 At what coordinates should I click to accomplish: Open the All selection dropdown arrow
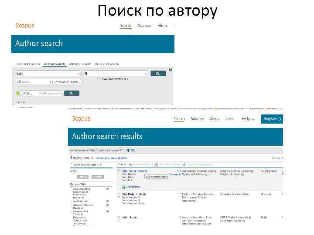[x=125, y=164]
